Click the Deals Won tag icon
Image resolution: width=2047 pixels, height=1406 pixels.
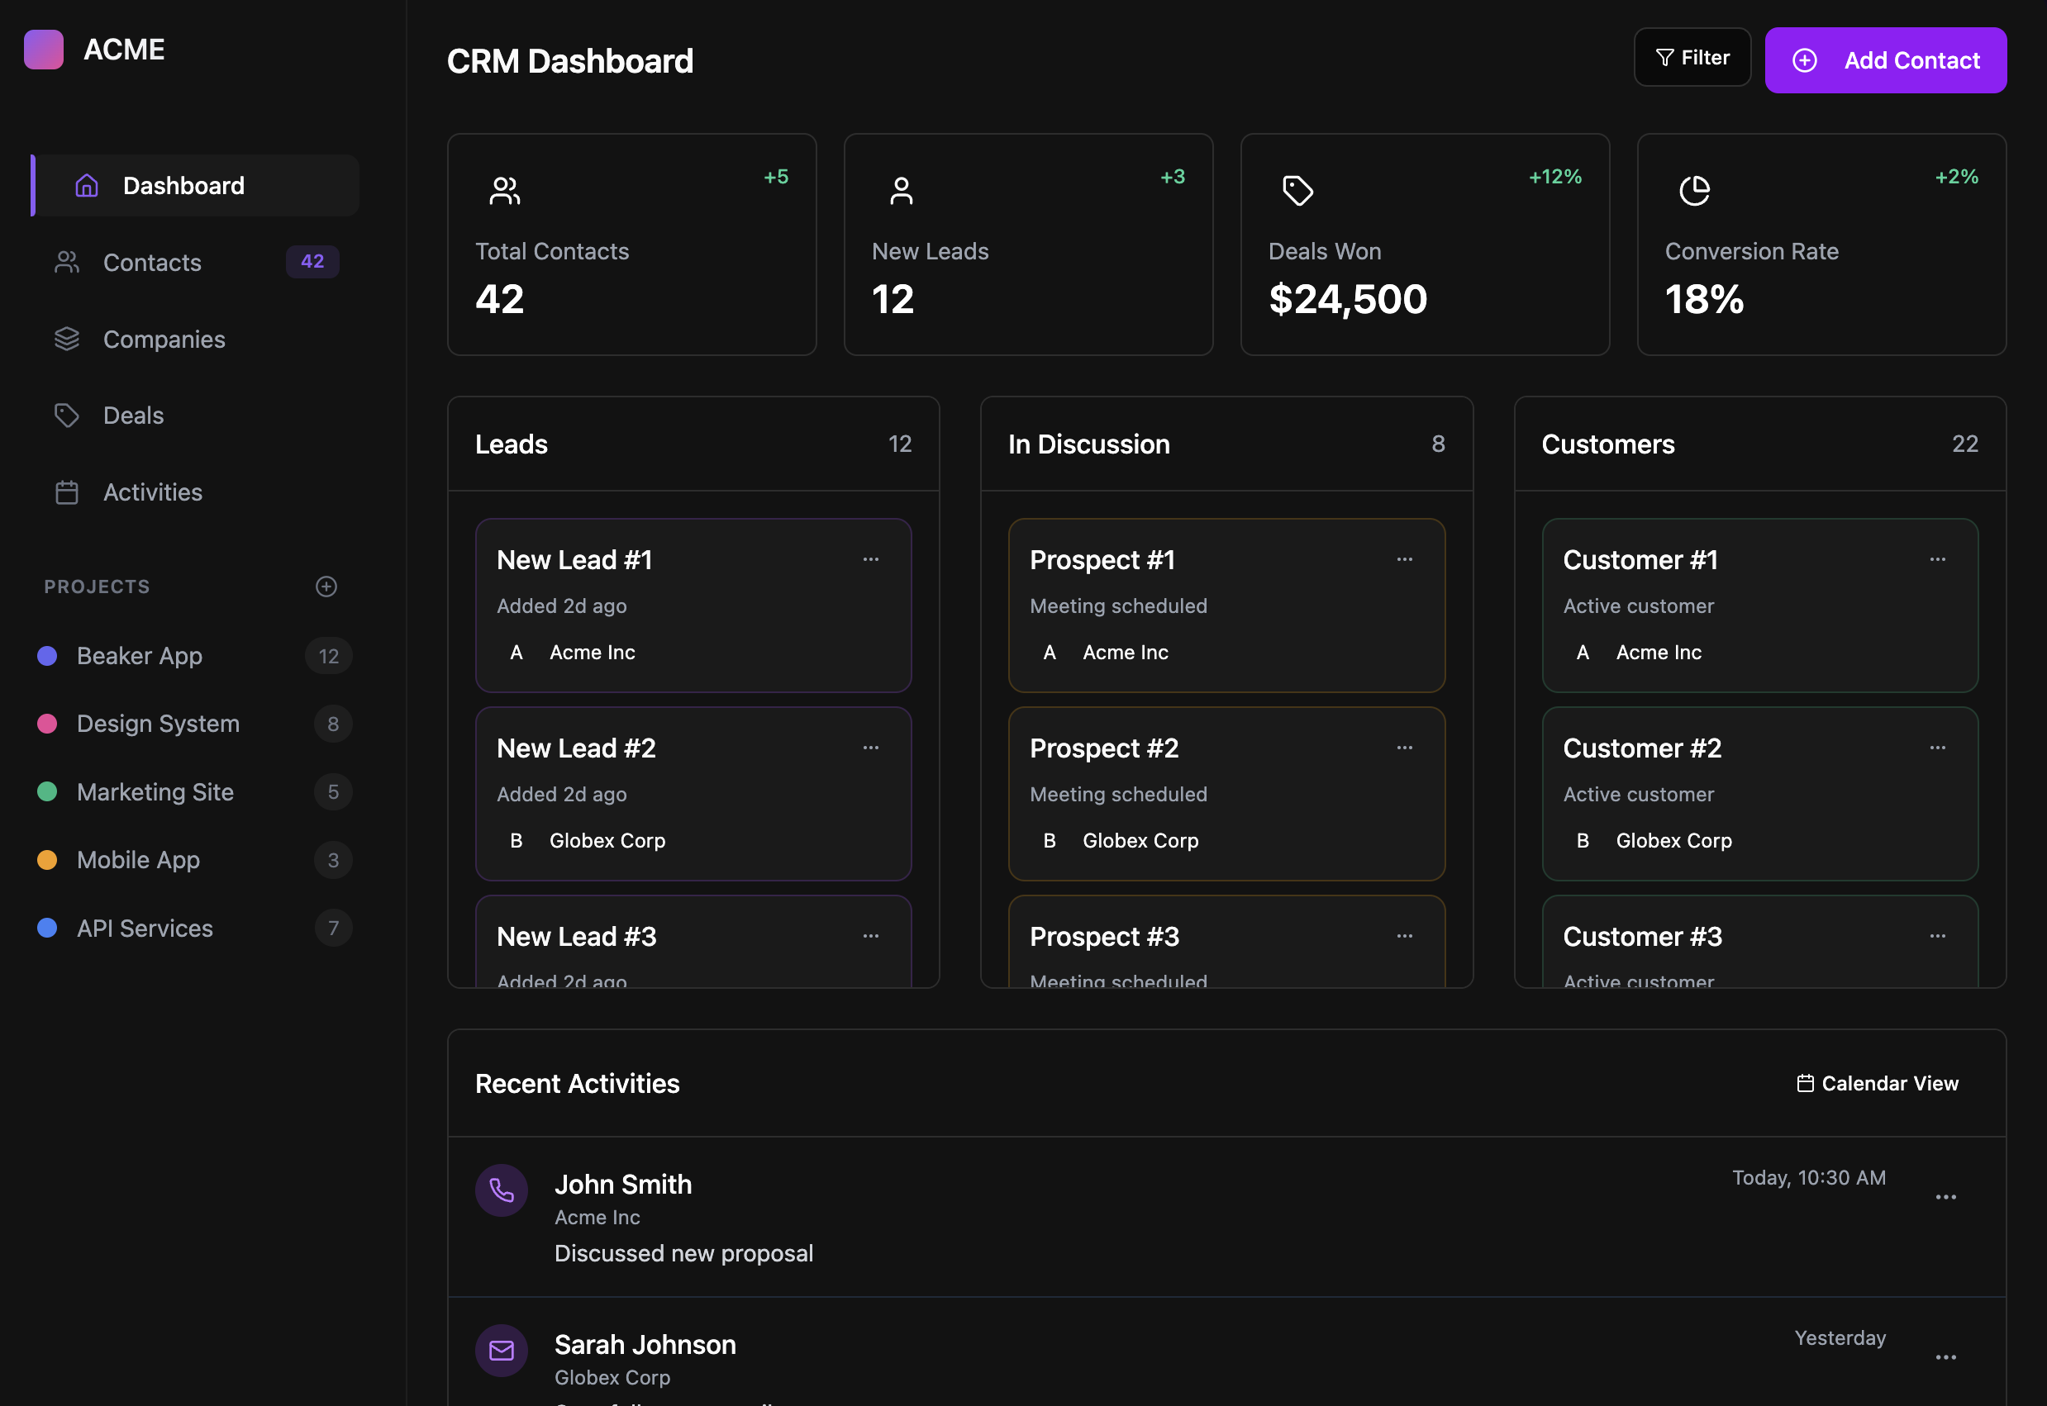pyautogui.click(x=1297, y=190)
